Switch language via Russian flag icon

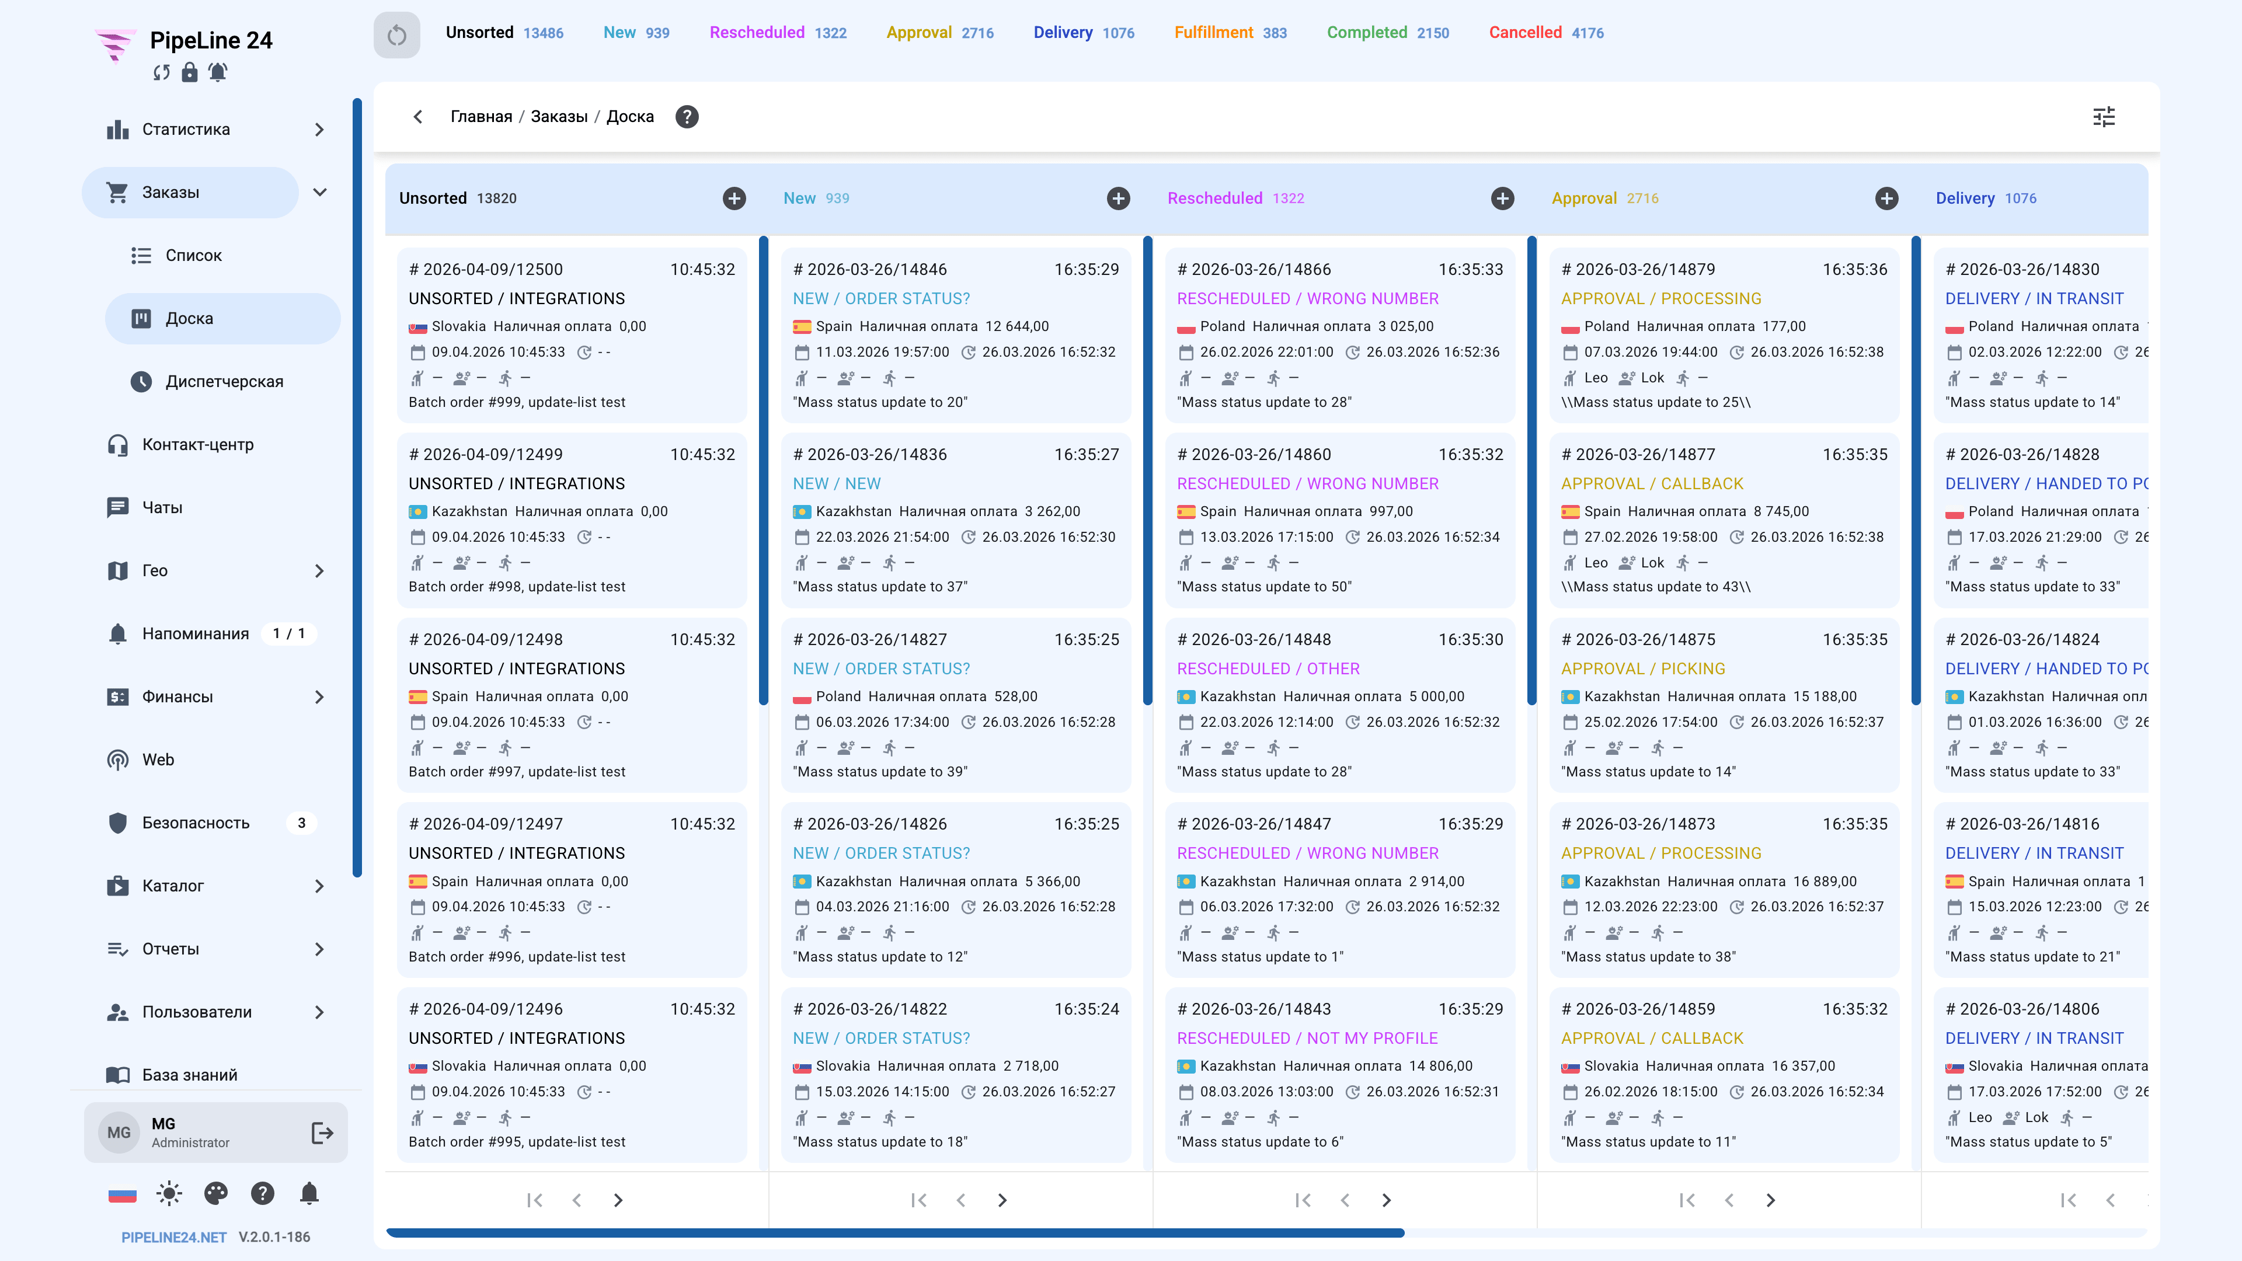(x=122, y=1194)
